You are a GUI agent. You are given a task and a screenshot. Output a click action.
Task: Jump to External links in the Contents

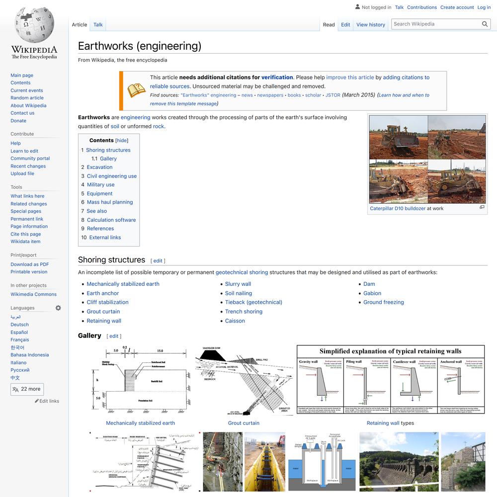point(105,238)
